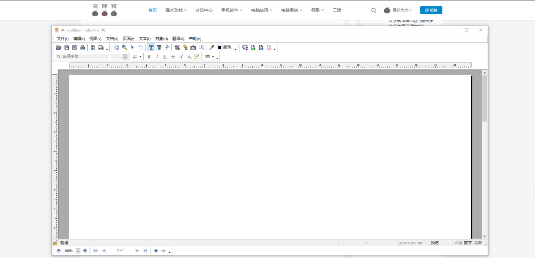Open the 翻译 menu
The image size is (535, 258).
pos(178,39)
